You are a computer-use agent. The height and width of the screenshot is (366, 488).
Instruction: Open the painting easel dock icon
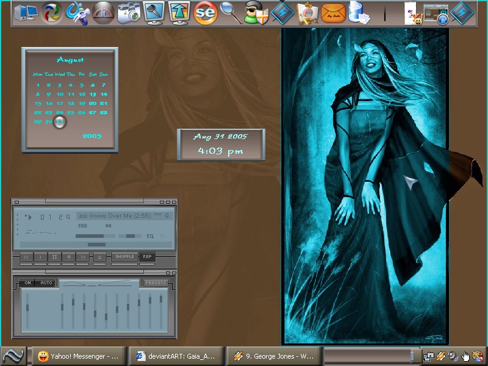307,13
